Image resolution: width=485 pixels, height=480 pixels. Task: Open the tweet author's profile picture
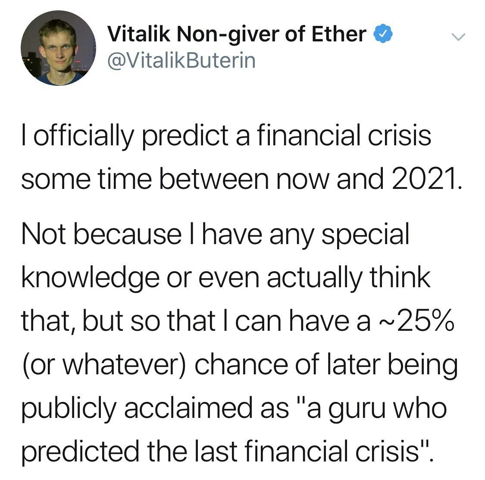coord(58,48)
